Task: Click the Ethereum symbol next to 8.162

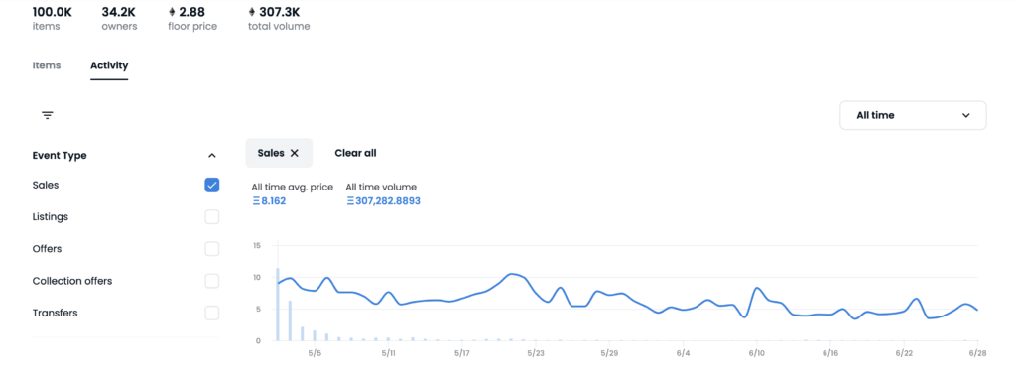Action: click(x=256, y=201)
